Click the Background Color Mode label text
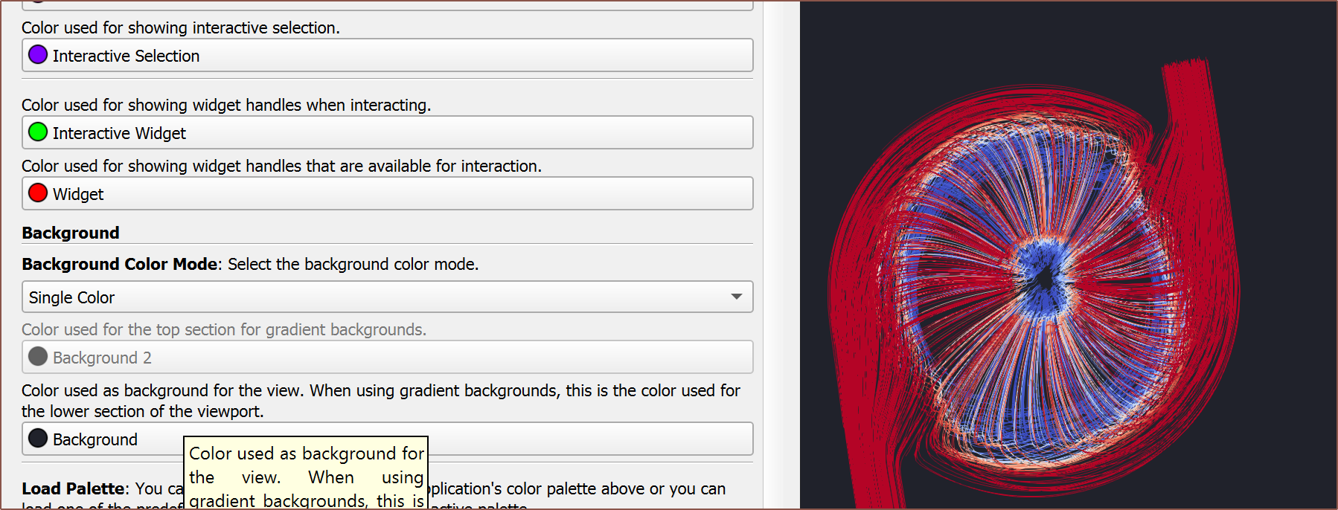The width and height of the screenshot is (1338, 510). (x=119, y=264)
